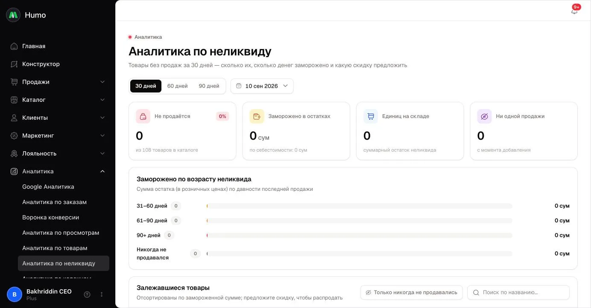Collapse the Аналитика menu chevron

coord(102,171)
